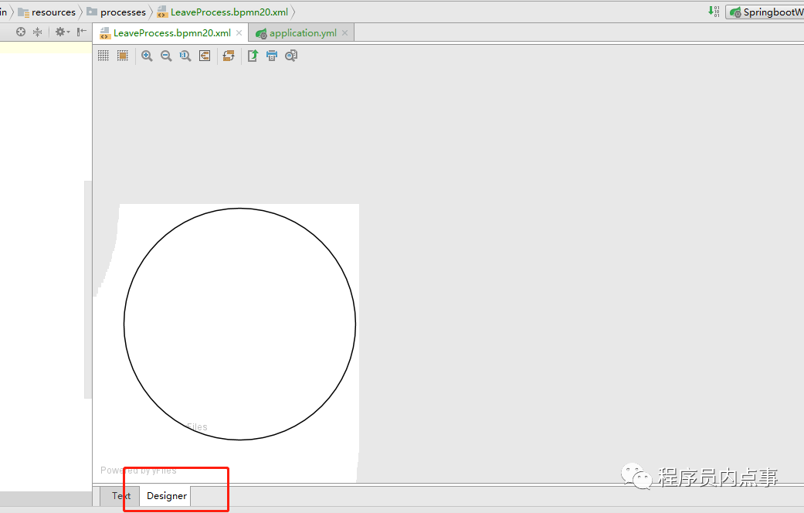Select the Designer view tab
The width and height of the screenshot is (804, 513).
coord(167,496)
